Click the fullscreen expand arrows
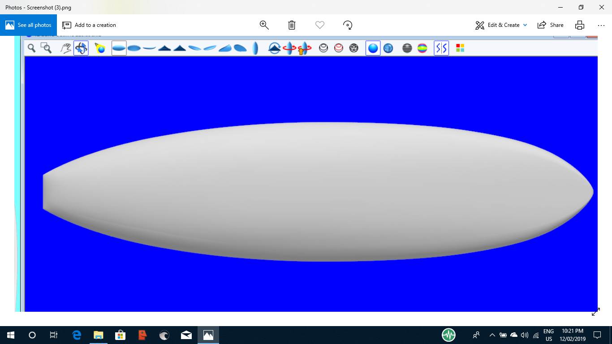Image resolution: width=612 pixels, height=344 pixels. pos(596,312)
